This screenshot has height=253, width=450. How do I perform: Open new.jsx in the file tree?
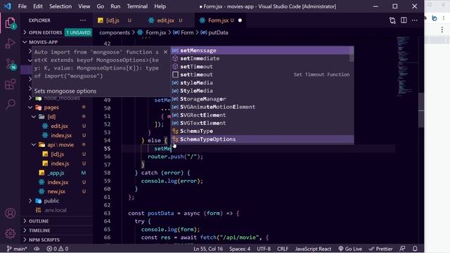(56, 191)
